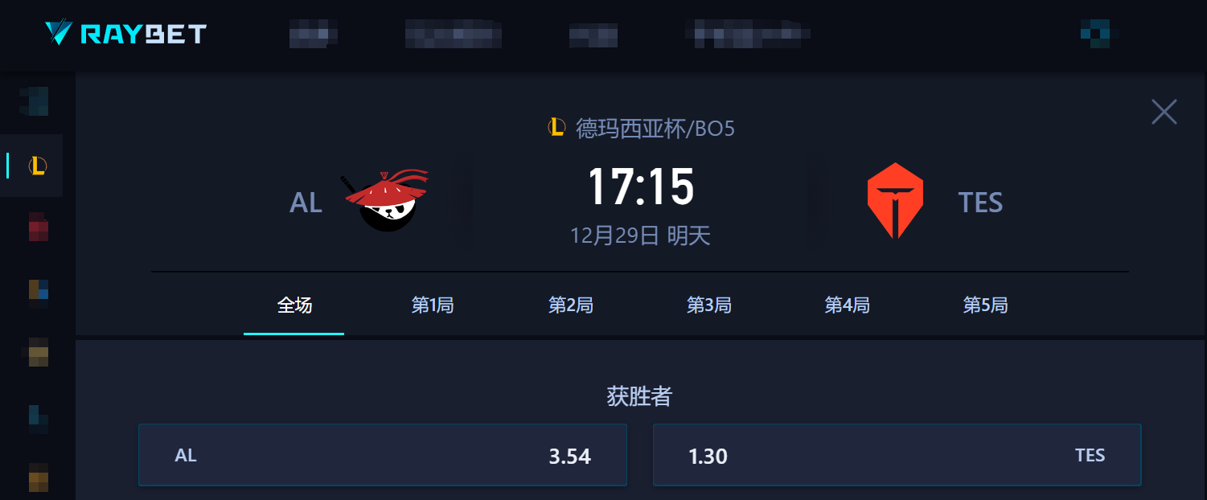1207x500 pixels.
Task: Open the 第4局 tab
Action: [848, 305]
